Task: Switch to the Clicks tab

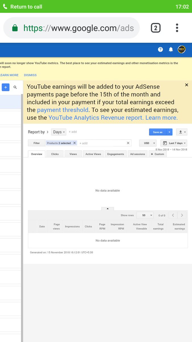Action: coord(55,154)
